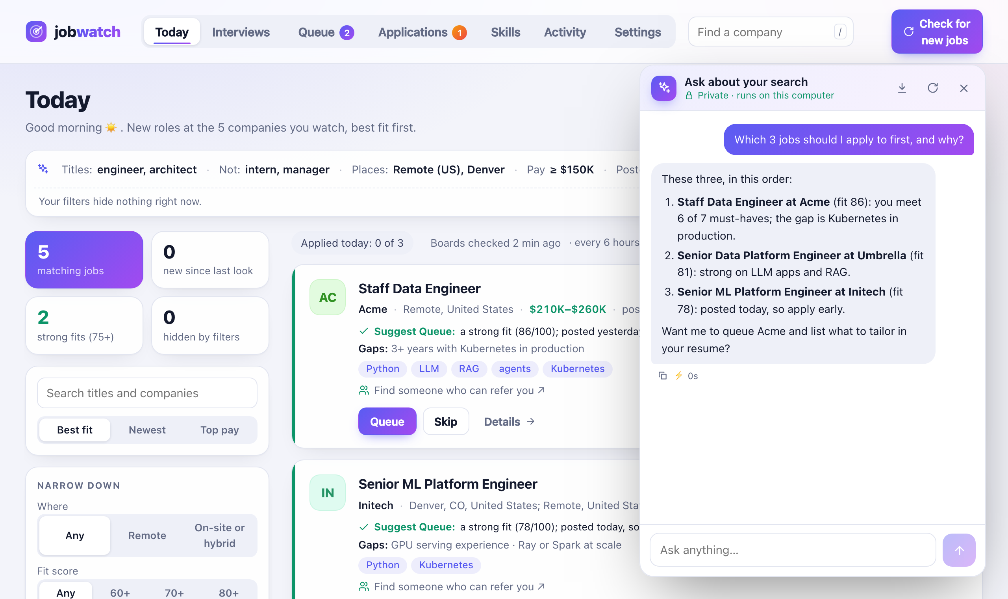Click Check for new jobs button
The width and height of the screenshot is (1008, 599).
[937, 32]
